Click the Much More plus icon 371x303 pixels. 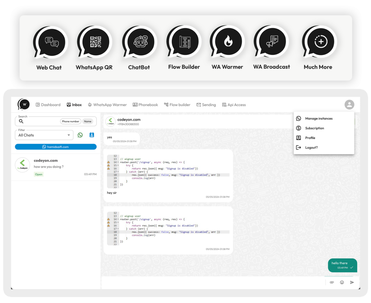pyautogui.click(x=320, y=42)
